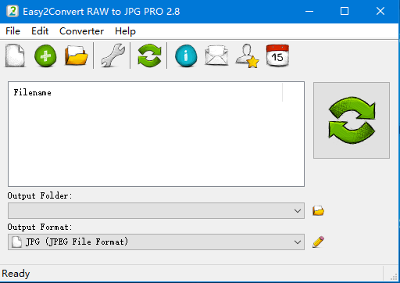This screenshot has width=400, height=283.
Task: Open the Edit menu
Action: (40, 31)
